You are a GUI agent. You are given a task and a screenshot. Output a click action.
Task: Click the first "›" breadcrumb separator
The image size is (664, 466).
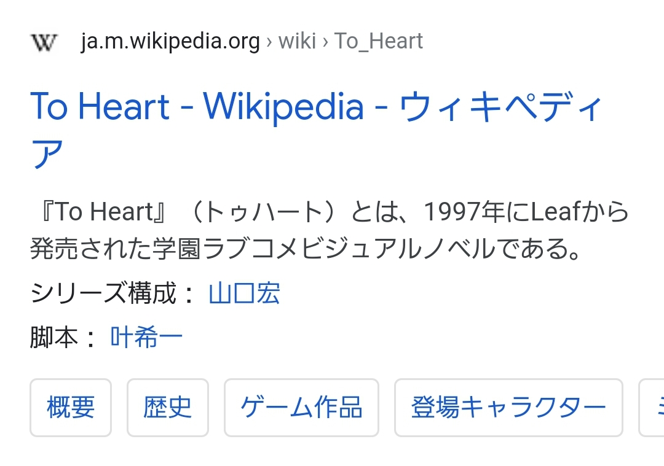point(269,42)
